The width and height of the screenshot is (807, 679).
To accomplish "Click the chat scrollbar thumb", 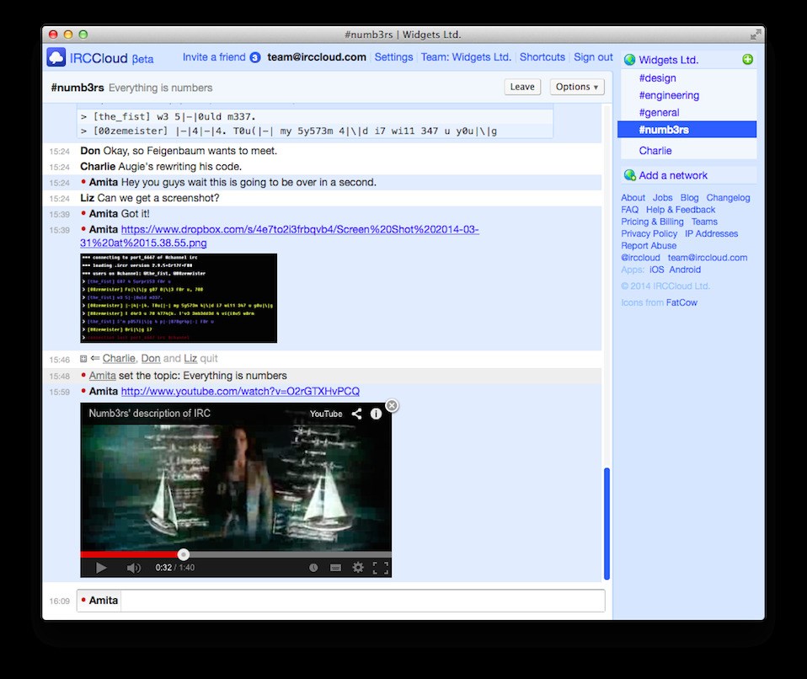I will click(x=607, y=523).
